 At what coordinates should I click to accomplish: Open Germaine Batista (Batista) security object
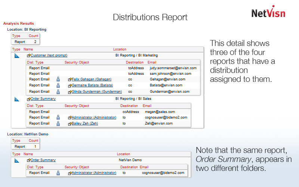pos(92,85)
